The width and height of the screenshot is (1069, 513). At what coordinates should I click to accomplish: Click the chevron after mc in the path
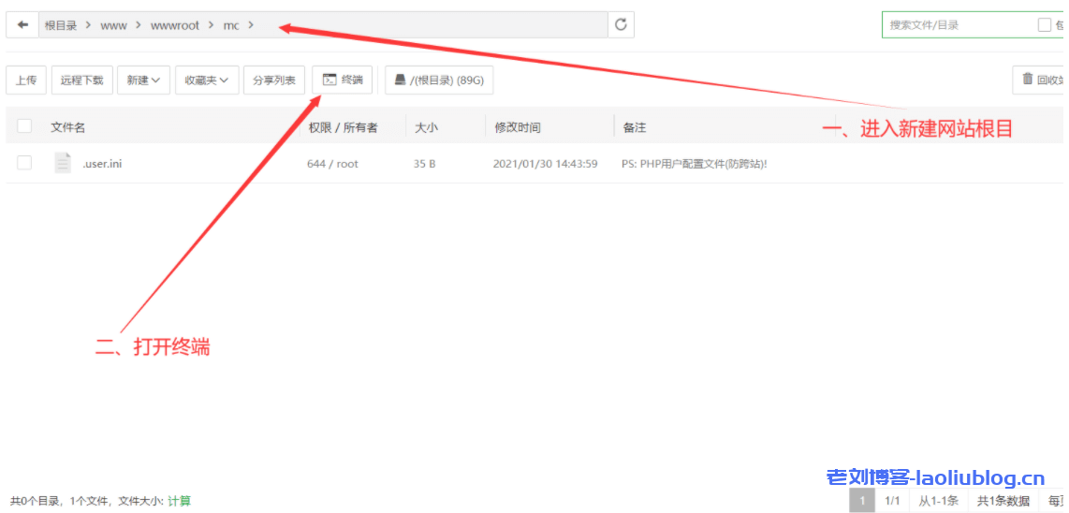pyautogui.click(x=251, y=25)
